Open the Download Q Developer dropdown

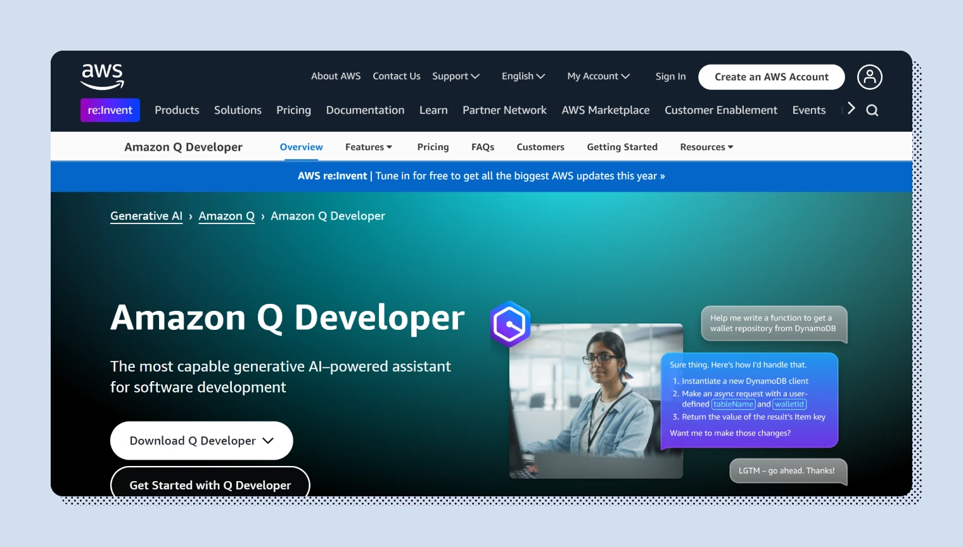tap(201, 441)
